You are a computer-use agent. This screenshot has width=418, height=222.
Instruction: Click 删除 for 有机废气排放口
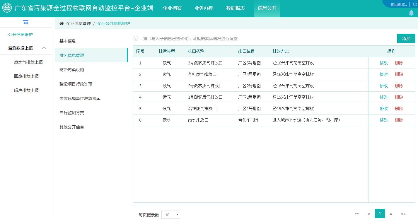[x=399, y=74]
